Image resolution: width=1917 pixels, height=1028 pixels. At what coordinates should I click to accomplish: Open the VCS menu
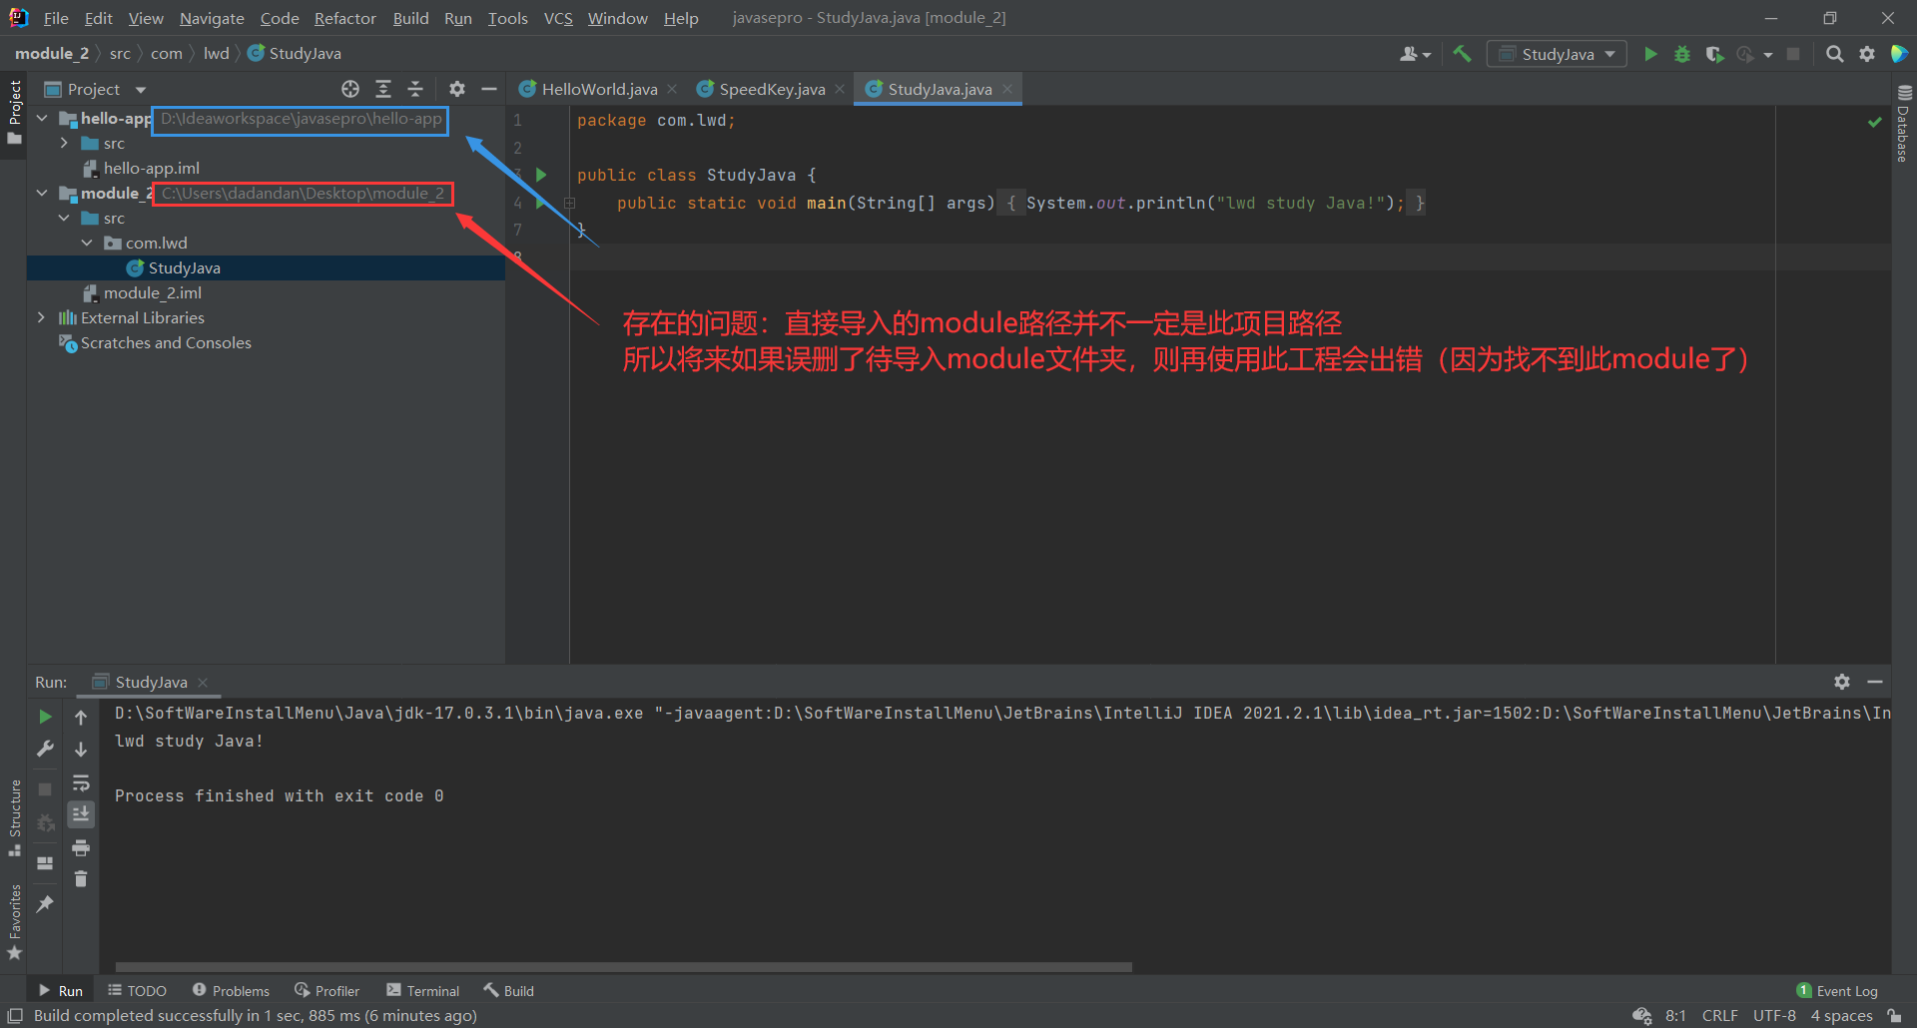pyautogui.click(x=558, y=18)
